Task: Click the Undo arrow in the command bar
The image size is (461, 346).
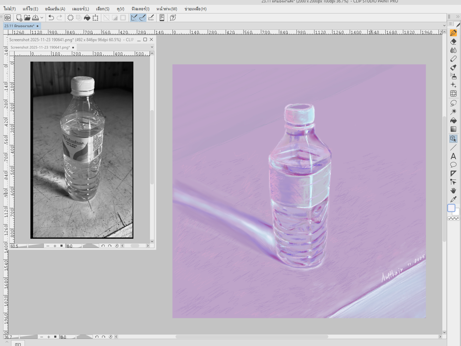Action: [x=51, y=18]
